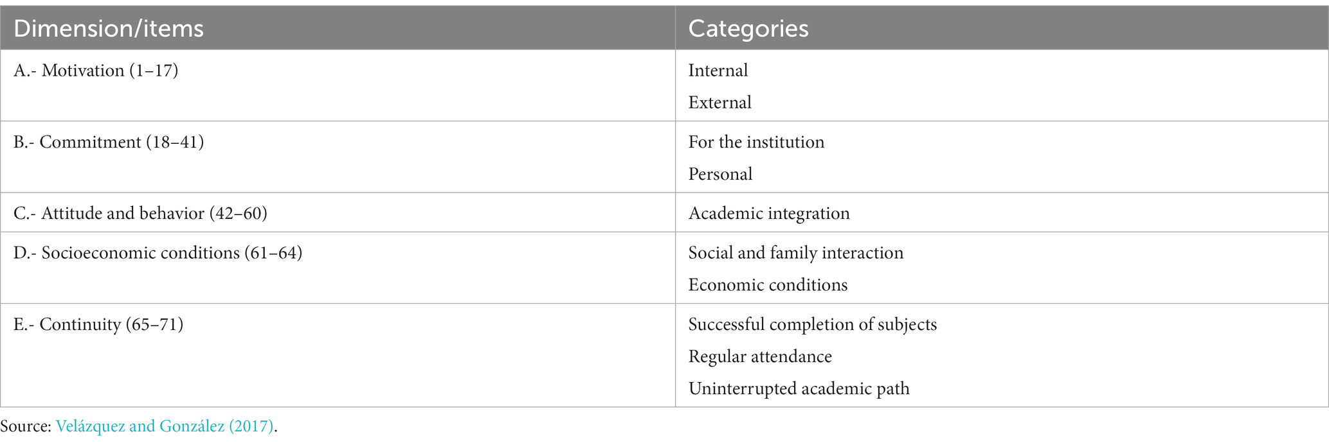Viewport: 1329px width, 443px height.
Task: Click the Internal category text
Action: pyautogui.click(x=718, y=71)
